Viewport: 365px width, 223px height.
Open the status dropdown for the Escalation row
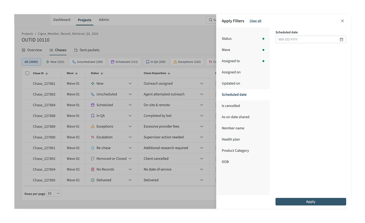click(130, 137)
